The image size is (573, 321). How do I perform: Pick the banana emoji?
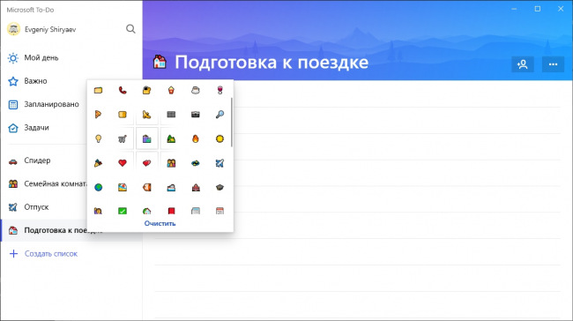coord(146,115)
